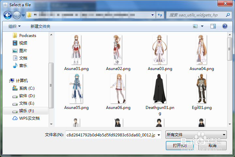The height and width of the screenshot is (157, 235).
Task: Open drive 软件 (D:)
Action: click(27, 96)
